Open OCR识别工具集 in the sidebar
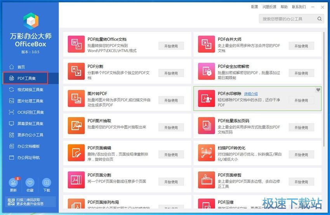The image size is (330, 215). 31,112
